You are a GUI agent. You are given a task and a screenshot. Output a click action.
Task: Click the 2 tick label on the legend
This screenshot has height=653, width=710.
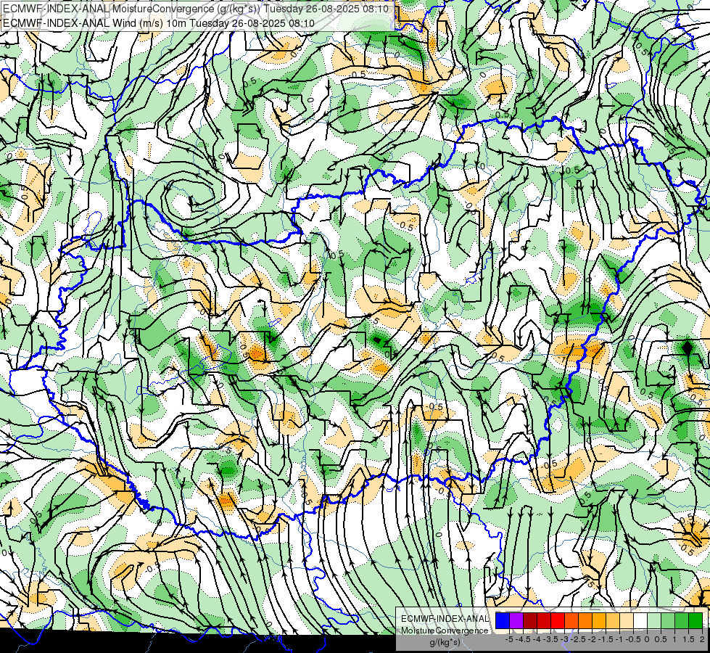click(702, 639)
